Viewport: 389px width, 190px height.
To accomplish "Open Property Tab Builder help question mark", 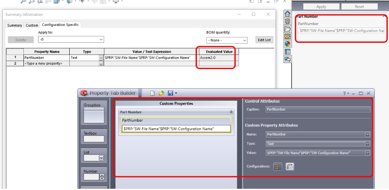I will click(x=344, y=93).
